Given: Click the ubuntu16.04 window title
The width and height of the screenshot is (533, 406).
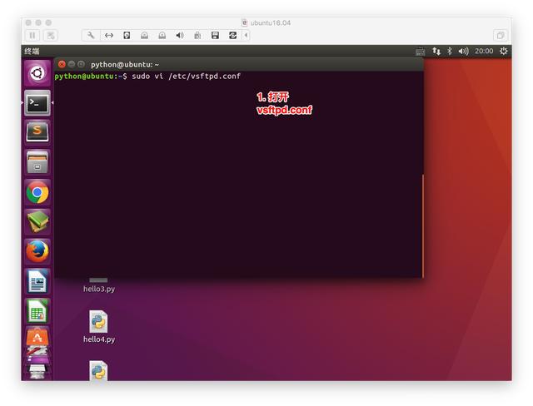Looking at the screenshot, I should coord(270,22).
